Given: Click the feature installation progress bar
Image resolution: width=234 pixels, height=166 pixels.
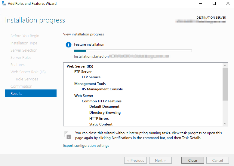Looking at the screenshot, I should coord(133,51).
